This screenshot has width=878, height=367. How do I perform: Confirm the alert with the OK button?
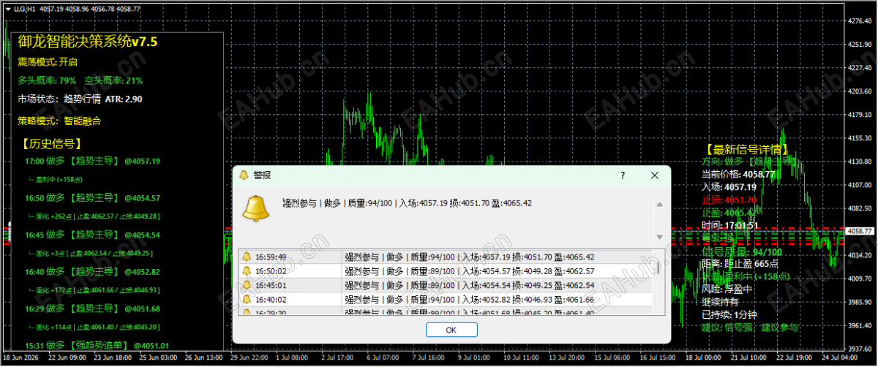(451, 330)
